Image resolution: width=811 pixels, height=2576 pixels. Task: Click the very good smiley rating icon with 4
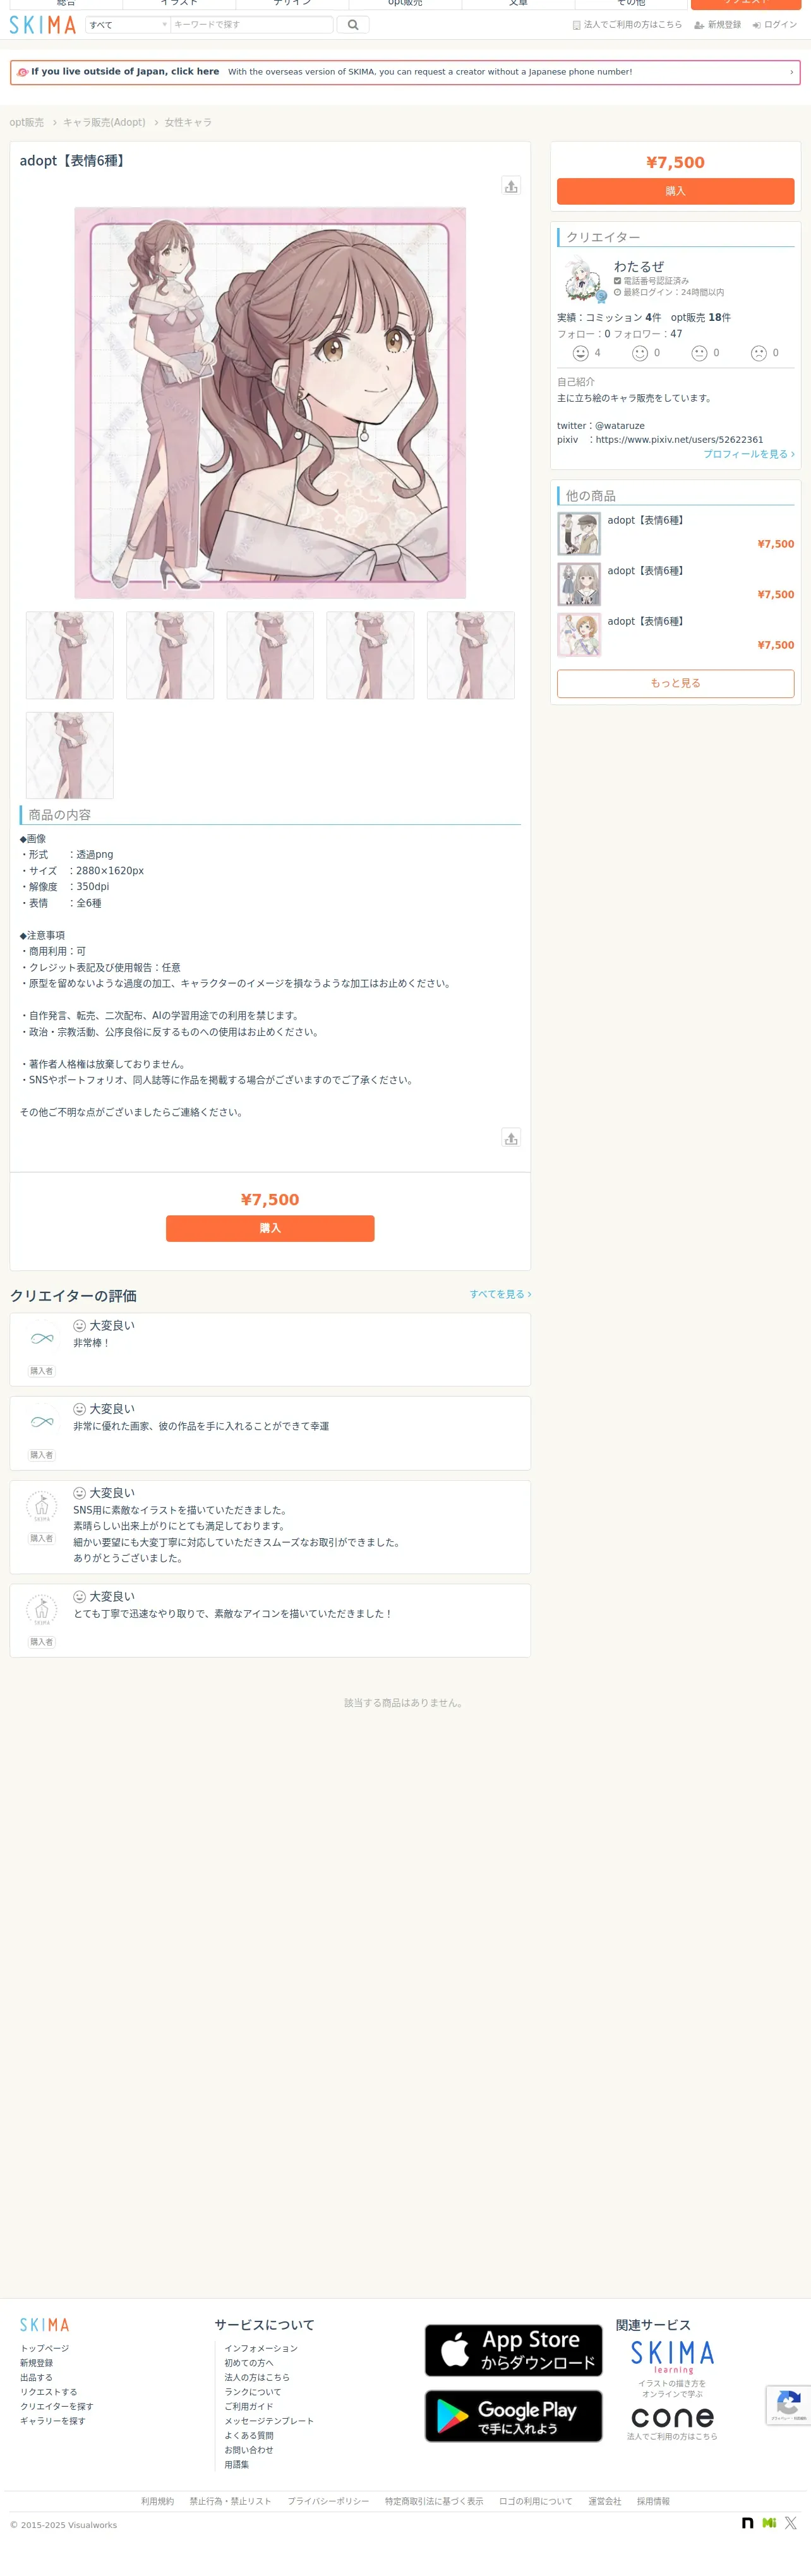point(580,353)
